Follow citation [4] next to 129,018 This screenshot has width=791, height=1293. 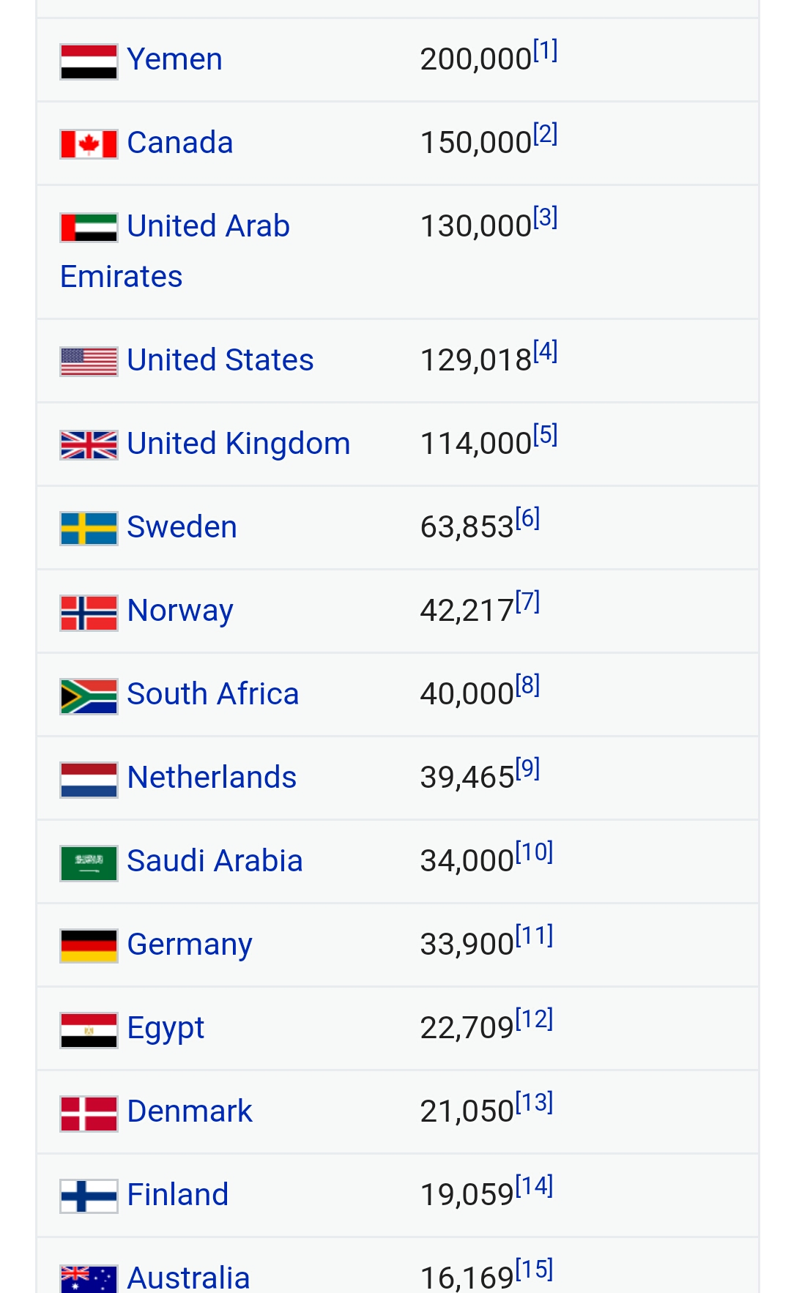(545, 351)
